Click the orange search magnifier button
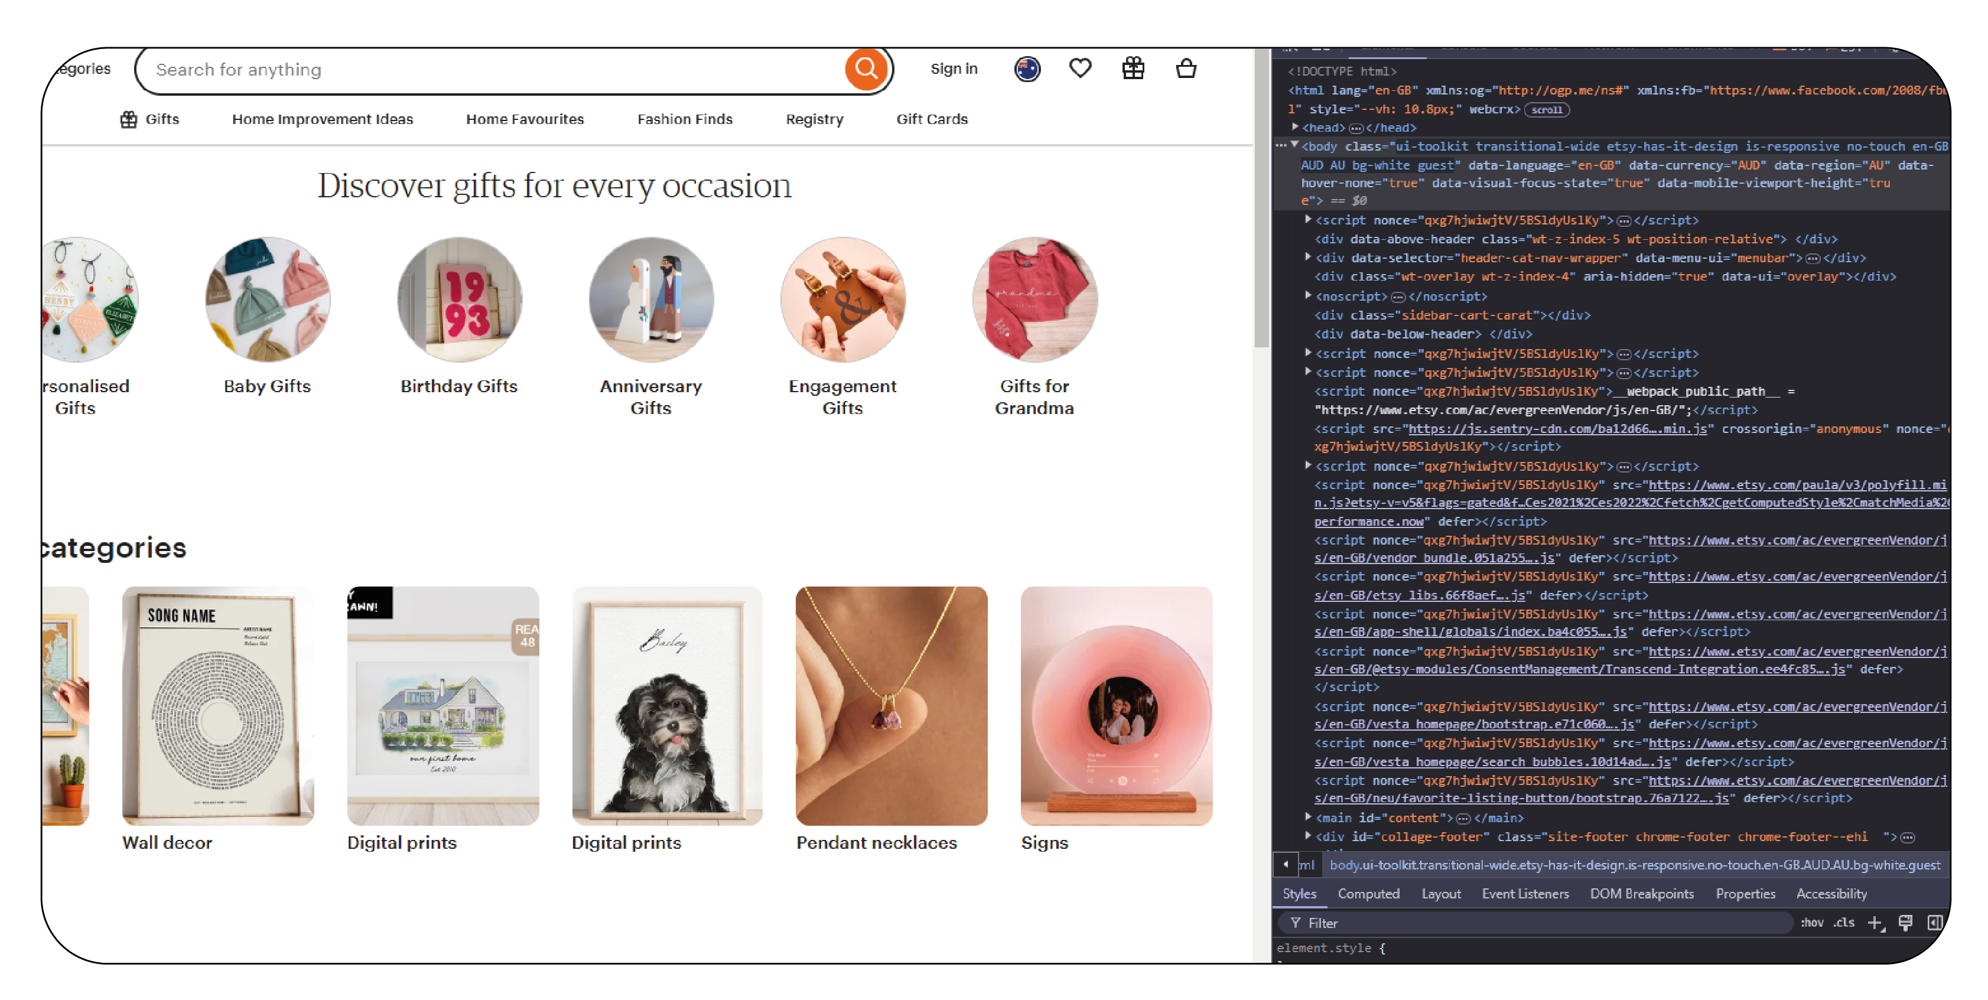The width and height of the screenshot is (1988, 1000). click(x=866, y=70)
